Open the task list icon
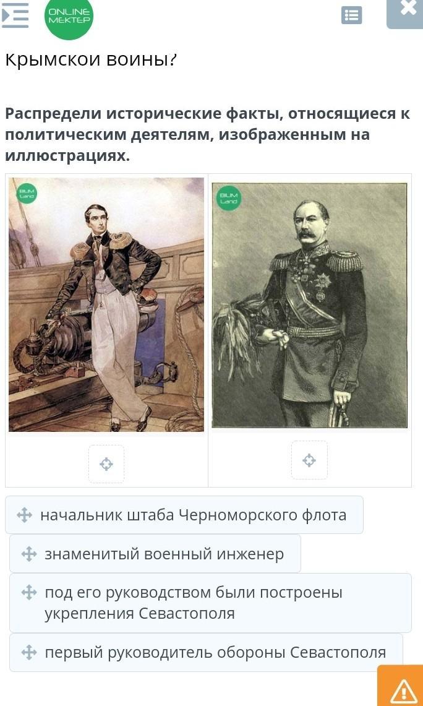Screen dimensions: 423x706 click(x=351, y=15)
